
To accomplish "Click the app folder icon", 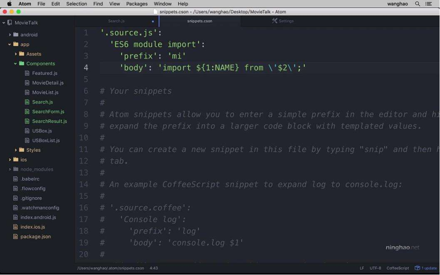I will coord(16,44).
